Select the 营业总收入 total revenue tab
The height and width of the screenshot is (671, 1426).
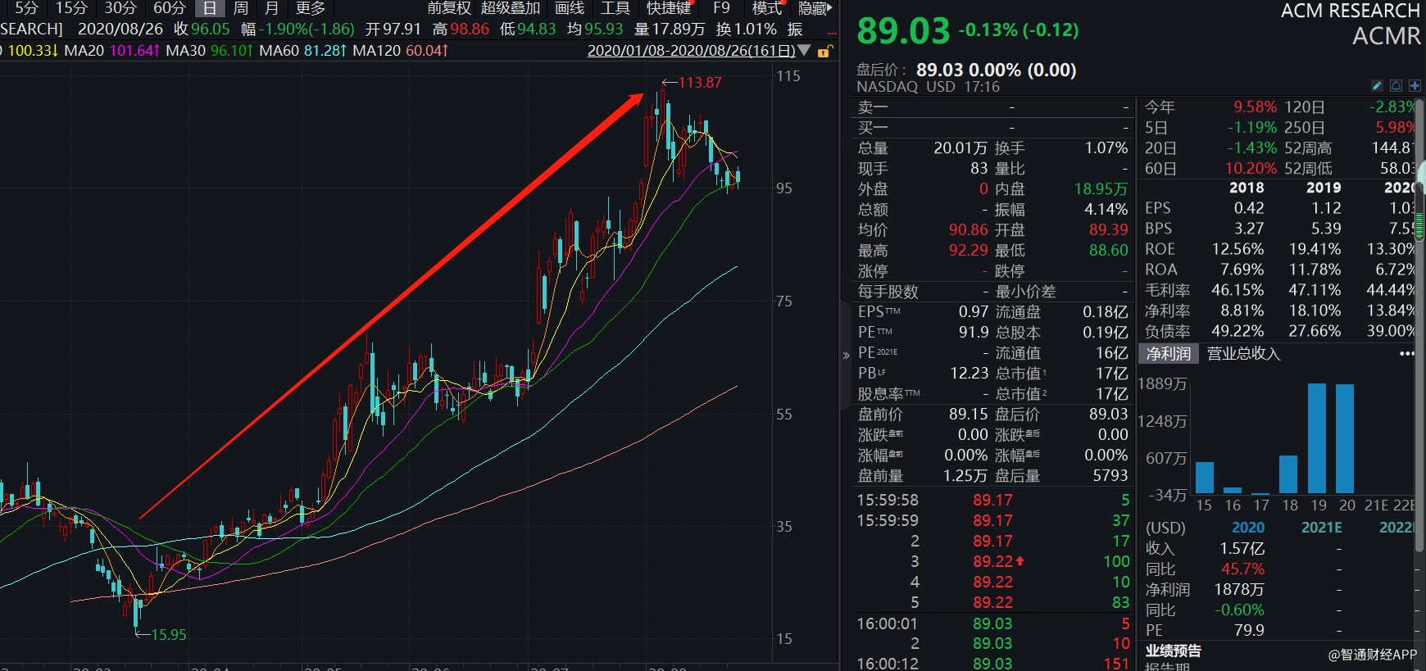1243,354
